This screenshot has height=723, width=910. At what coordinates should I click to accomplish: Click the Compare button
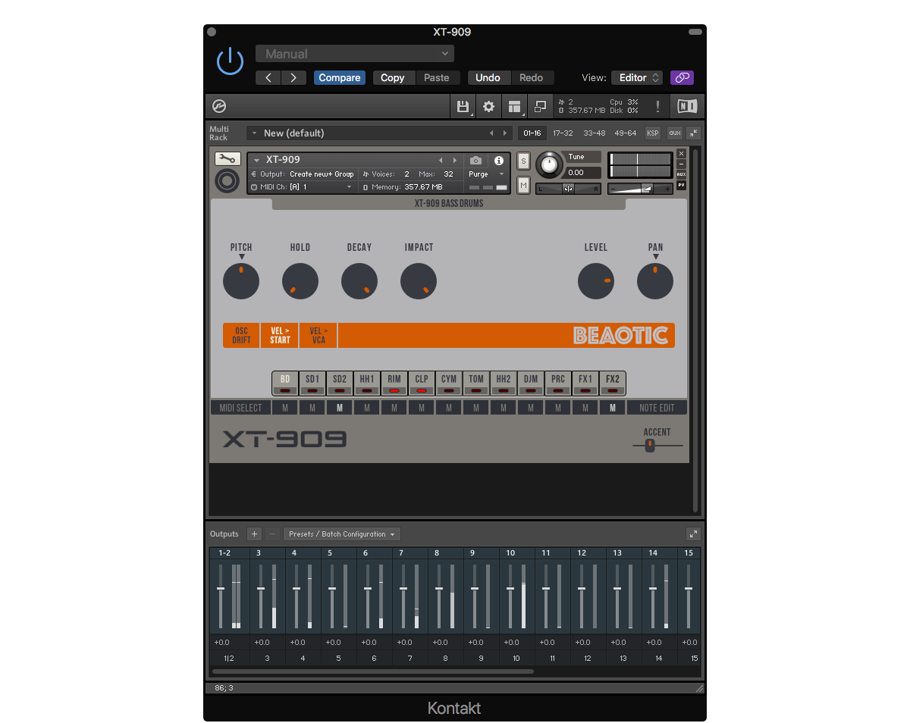[x=340, y=77]
